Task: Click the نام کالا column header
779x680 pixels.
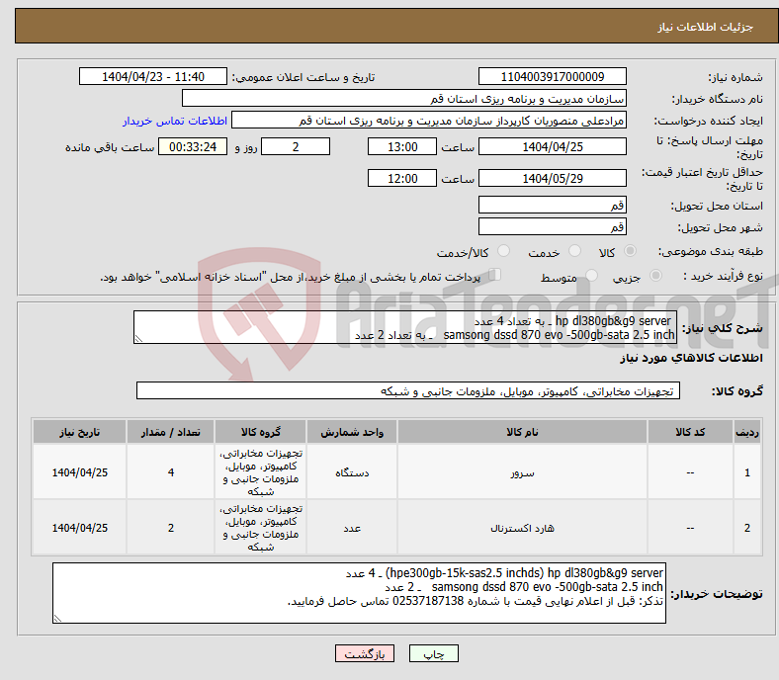Action: pyautogui.click(x=522, y=432)
